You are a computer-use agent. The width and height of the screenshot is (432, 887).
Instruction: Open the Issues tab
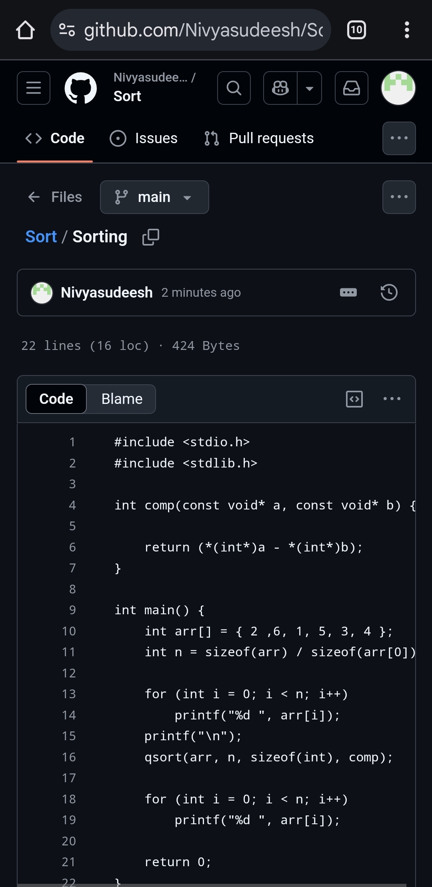tap(144, 138)
